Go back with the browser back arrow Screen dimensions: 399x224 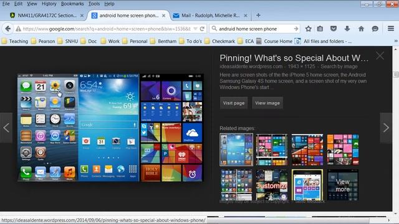(x=7, y=29)
